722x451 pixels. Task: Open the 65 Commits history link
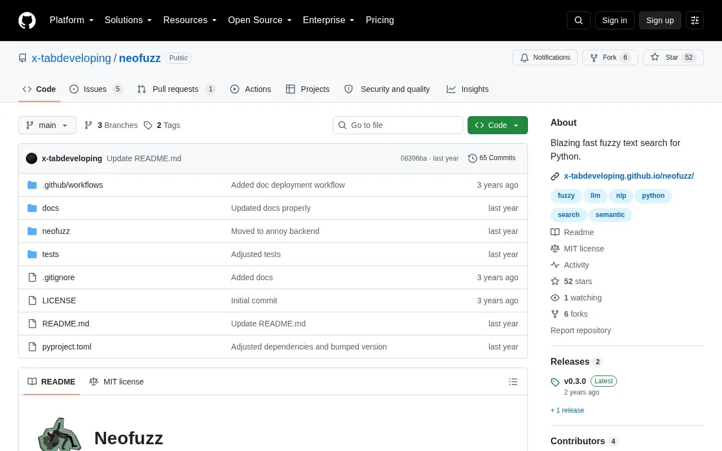pyautogui.click(x=492, y=158)
